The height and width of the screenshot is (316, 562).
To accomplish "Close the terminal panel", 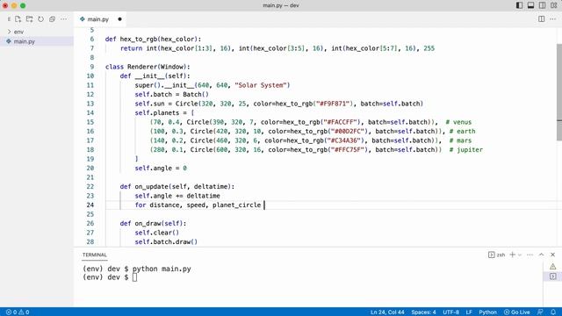I will pyautogui.click(x=553, y=255).
